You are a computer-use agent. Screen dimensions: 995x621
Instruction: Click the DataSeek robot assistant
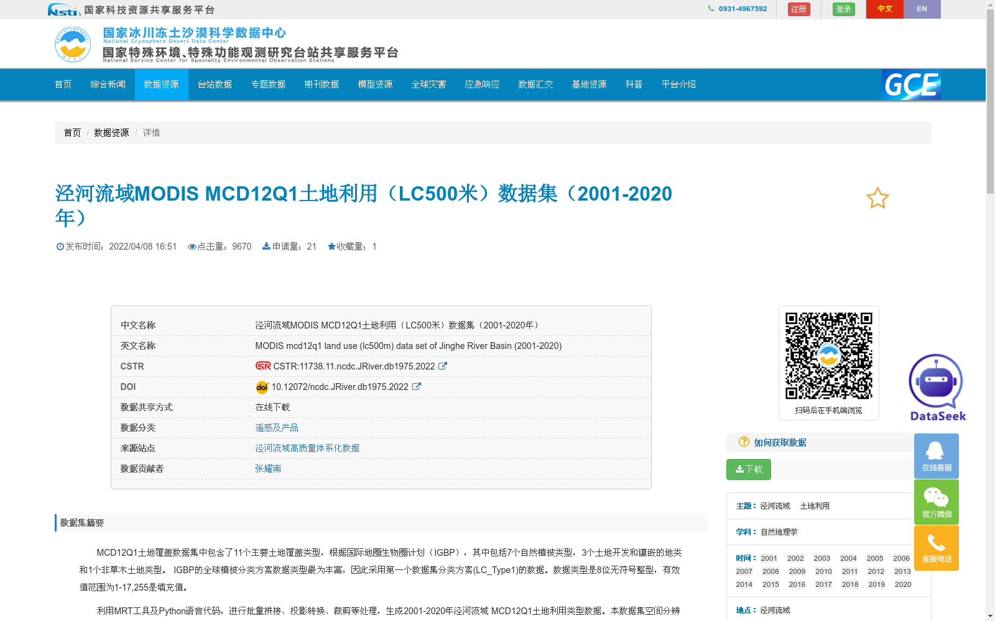(x=937, y=388)
